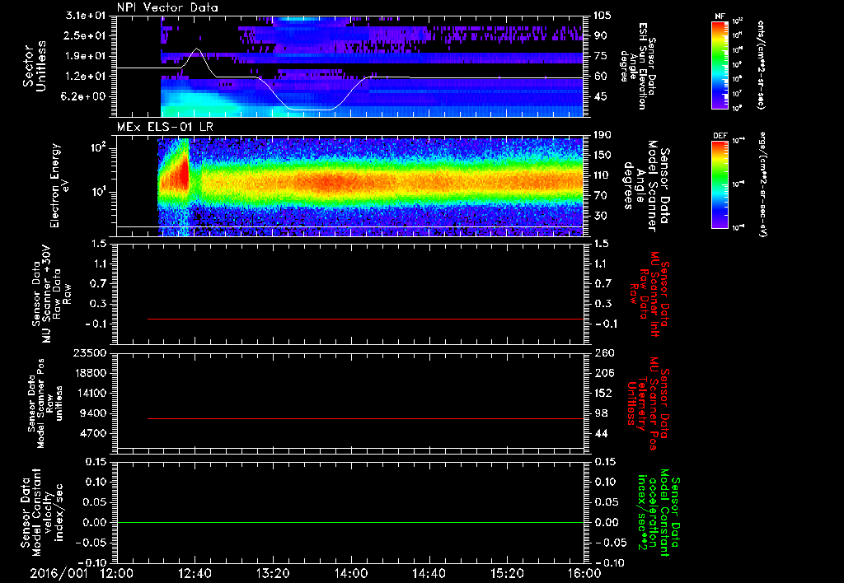Click the 23500 scanner position tick value
This screenshot has width=844, height=583.
click(x=89, y=353)
